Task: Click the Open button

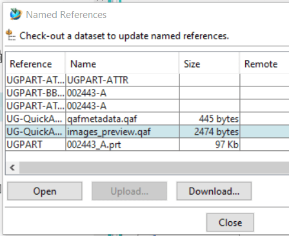Action: (x=45, y=191)
